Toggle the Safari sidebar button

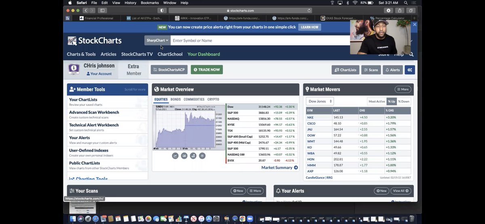pyautogui.click(x=102, y=11)
